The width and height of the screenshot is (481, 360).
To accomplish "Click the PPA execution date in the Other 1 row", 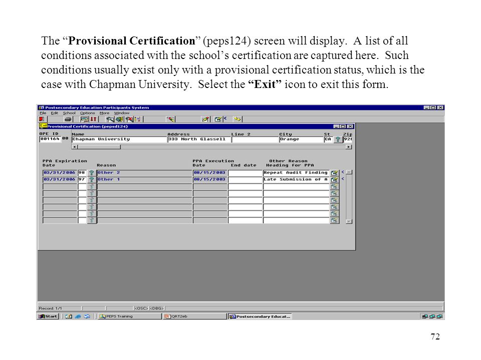I will 210,179.
